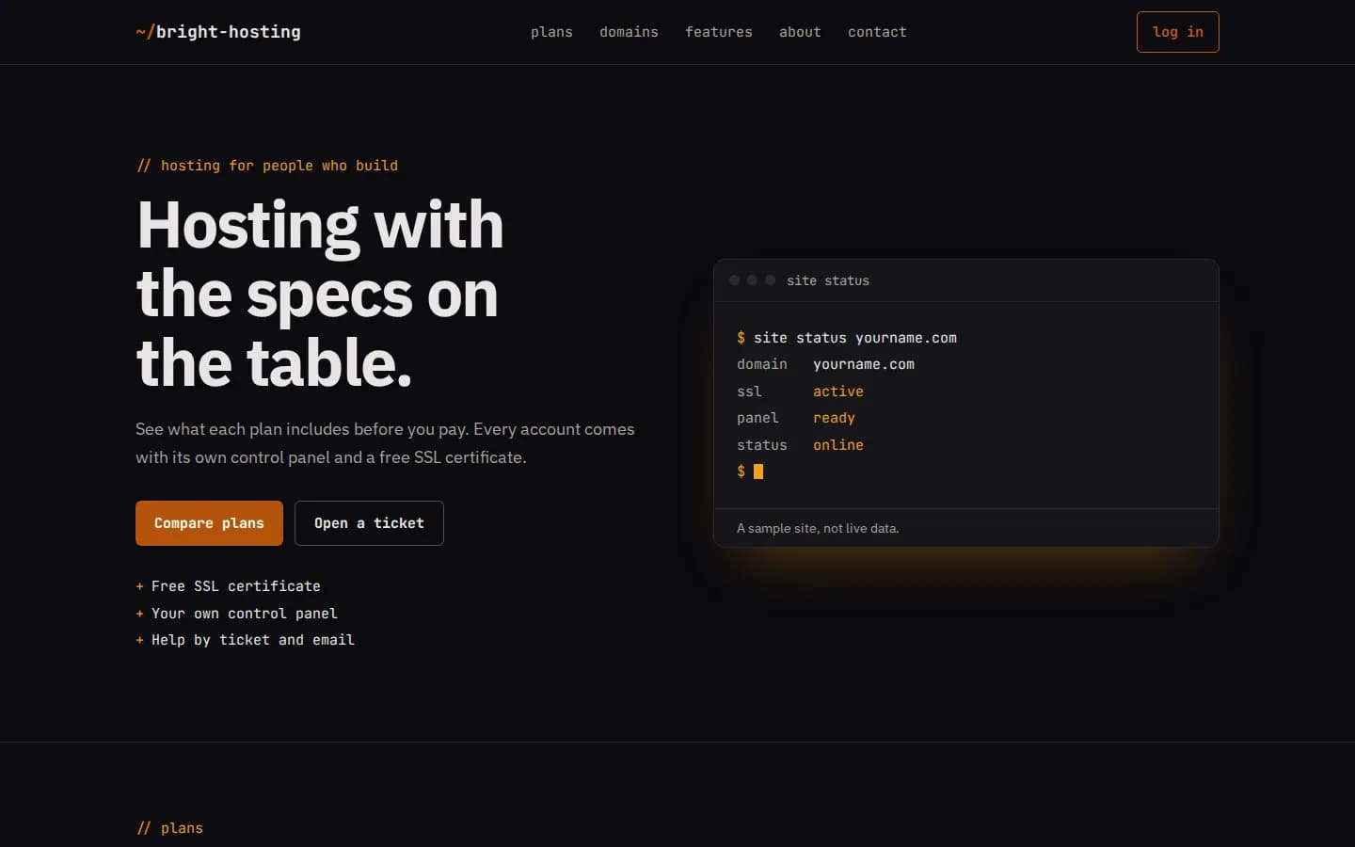
Task: Click the paragraph starting "See what each plan includes"
Action: coord(386,443)
